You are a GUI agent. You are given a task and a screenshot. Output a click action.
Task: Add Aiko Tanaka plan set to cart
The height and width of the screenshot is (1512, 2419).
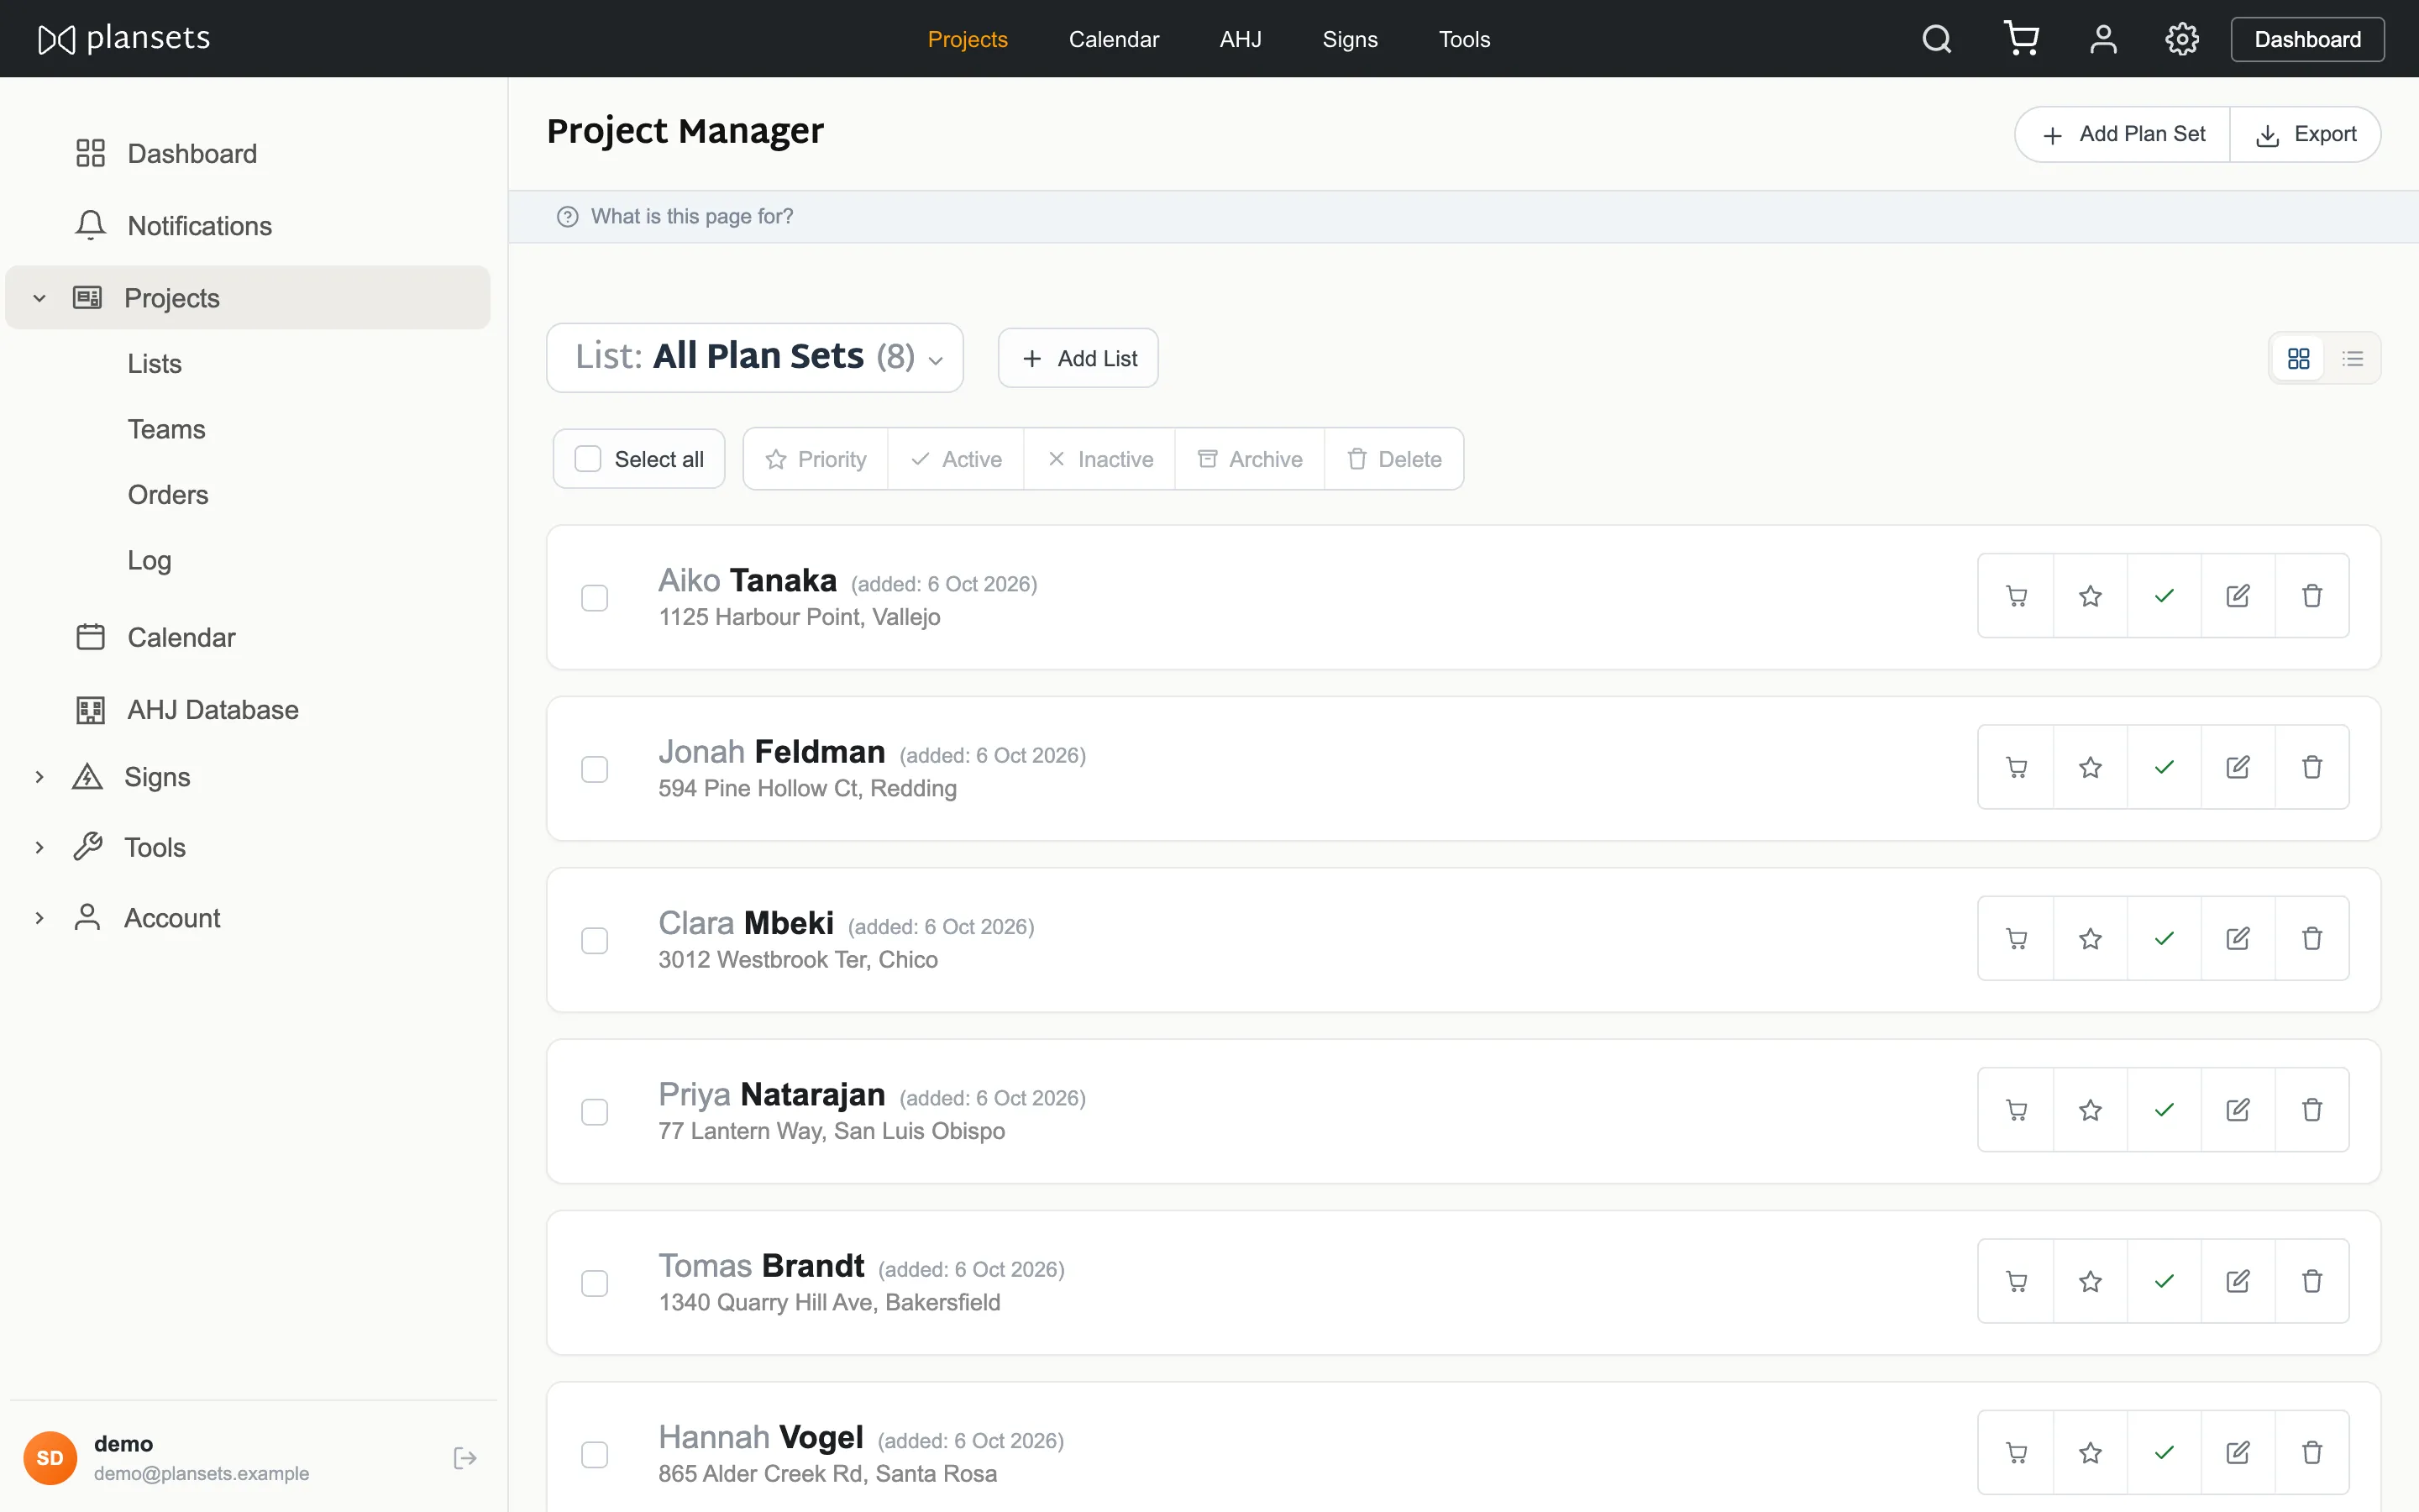coord(2016,596)
